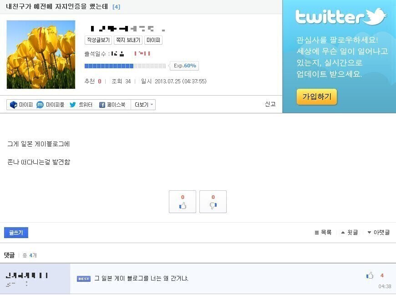Downvote the post with the thumbs-down button
The width and height of the screenshot is (396, 295).
tap(213, 202)
